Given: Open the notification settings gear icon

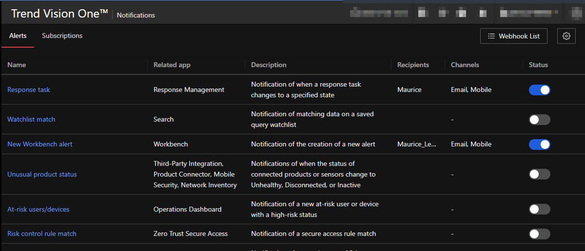Looking at the screenshot, I should tap(566, 36).
